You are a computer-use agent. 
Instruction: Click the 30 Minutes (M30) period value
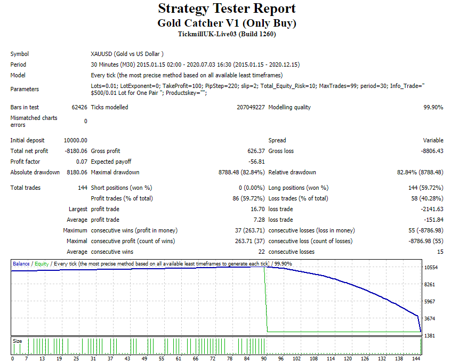point(195,65)
